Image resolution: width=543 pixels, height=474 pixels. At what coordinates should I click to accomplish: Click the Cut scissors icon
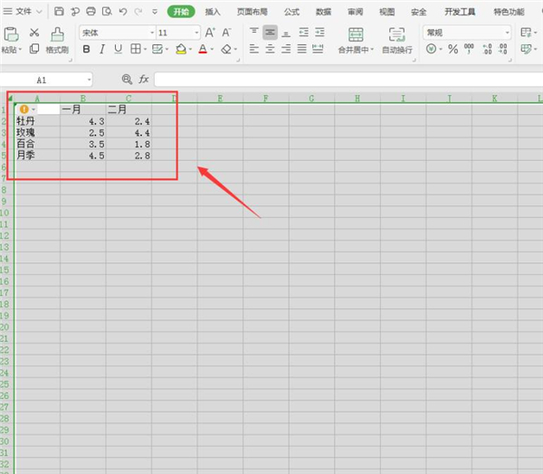click(x=34, y=33)
